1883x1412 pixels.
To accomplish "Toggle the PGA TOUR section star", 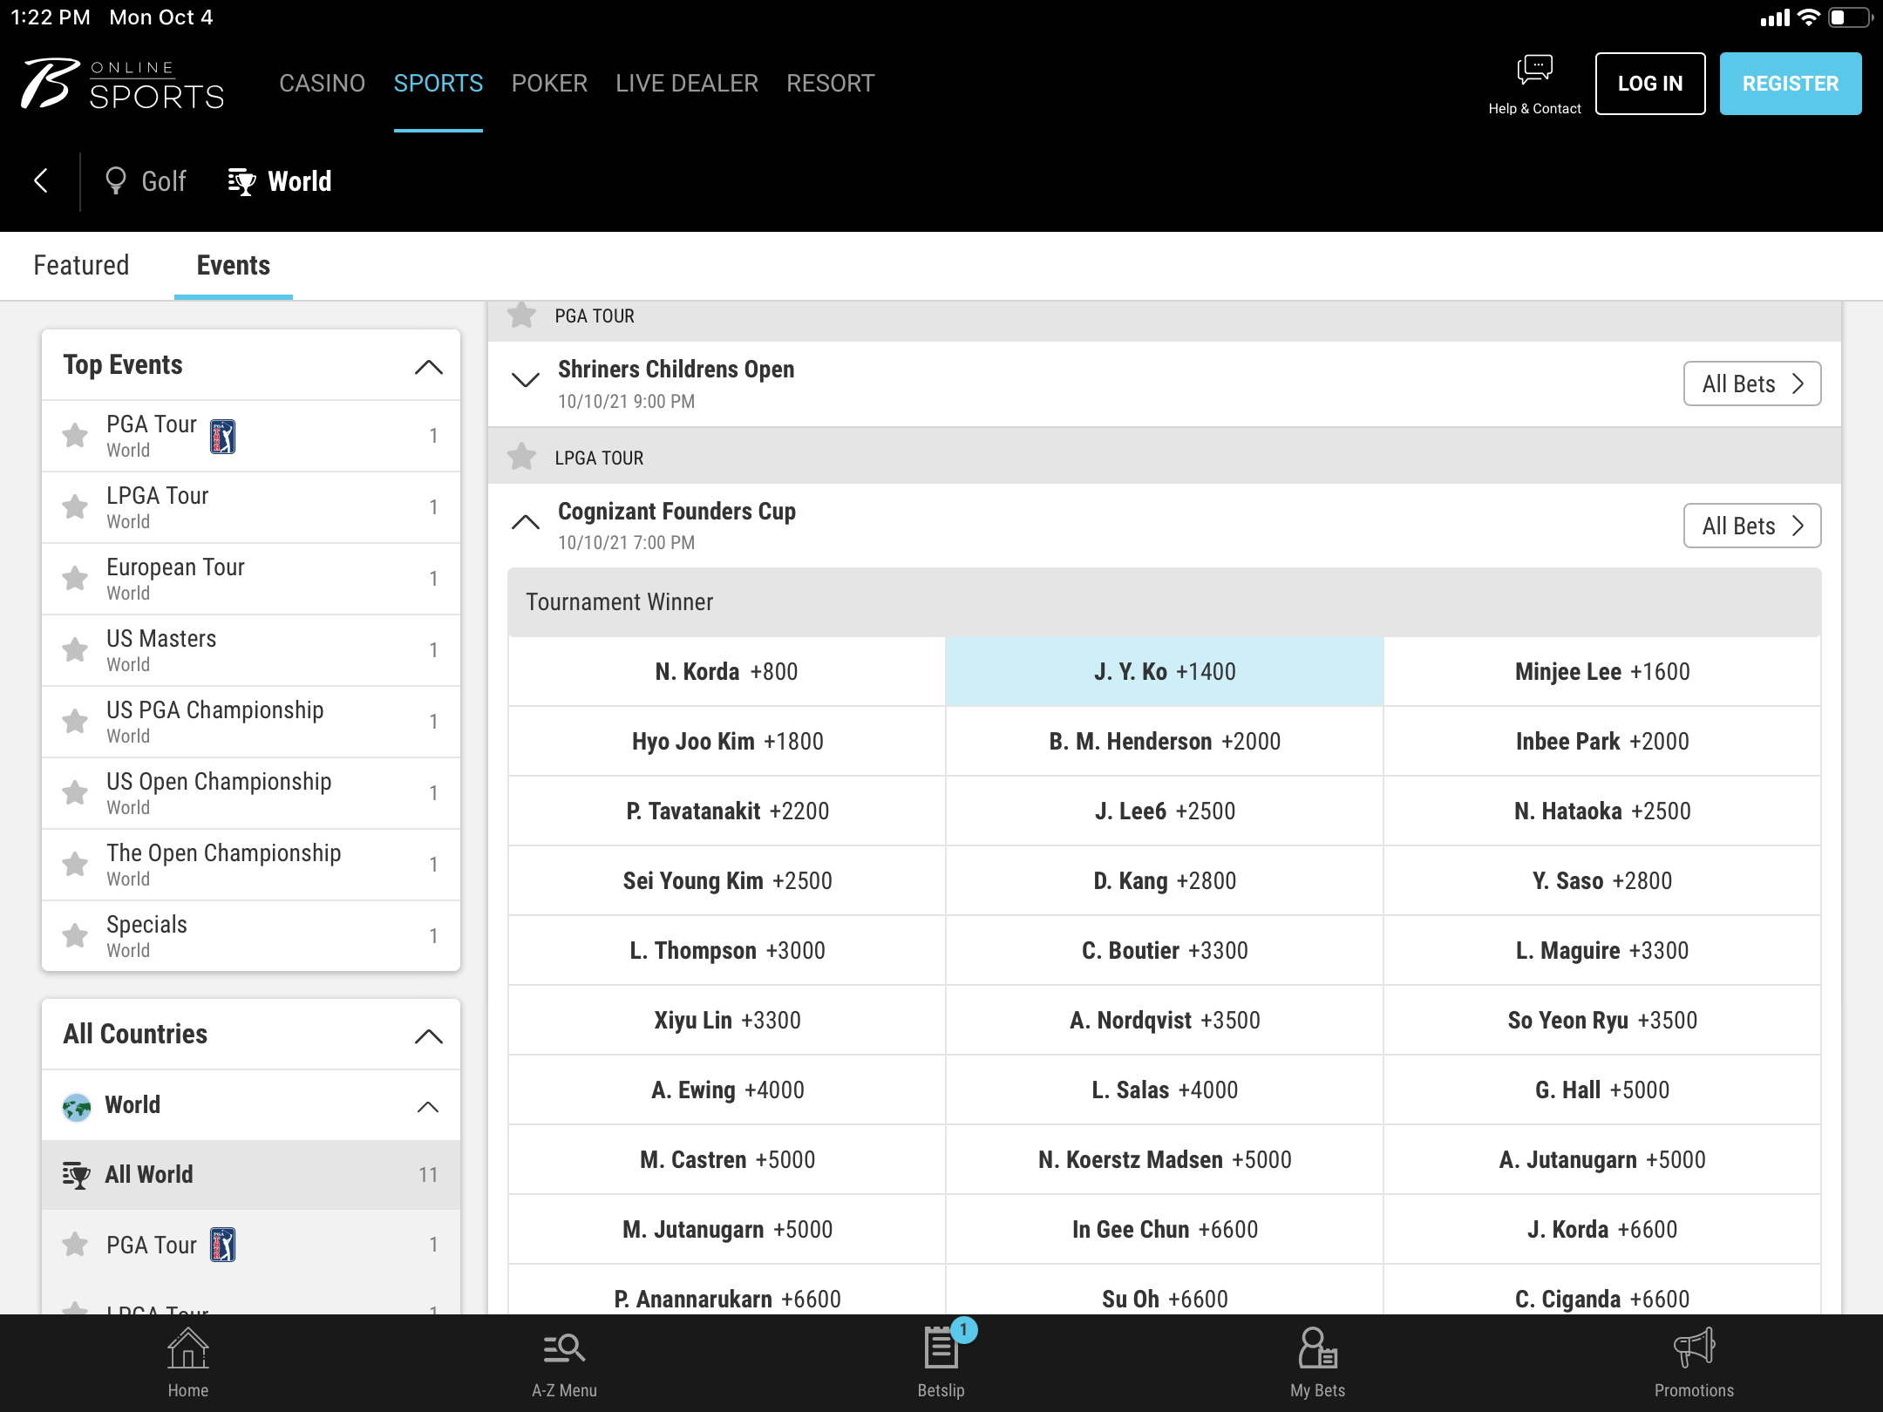I will pyautogui.click(x=522, y=313).
